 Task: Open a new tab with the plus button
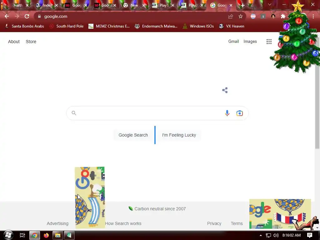pos(242,6)
